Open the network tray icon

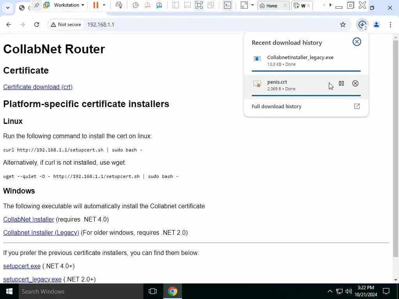[x=339, y=291]
